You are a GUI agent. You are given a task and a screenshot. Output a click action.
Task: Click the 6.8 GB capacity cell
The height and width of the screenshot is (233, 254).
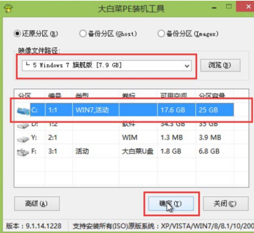[209, 151]
